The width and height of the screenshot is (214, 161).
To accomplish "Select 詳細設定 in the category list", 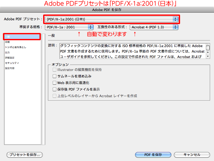I will (x=22, y=58).
